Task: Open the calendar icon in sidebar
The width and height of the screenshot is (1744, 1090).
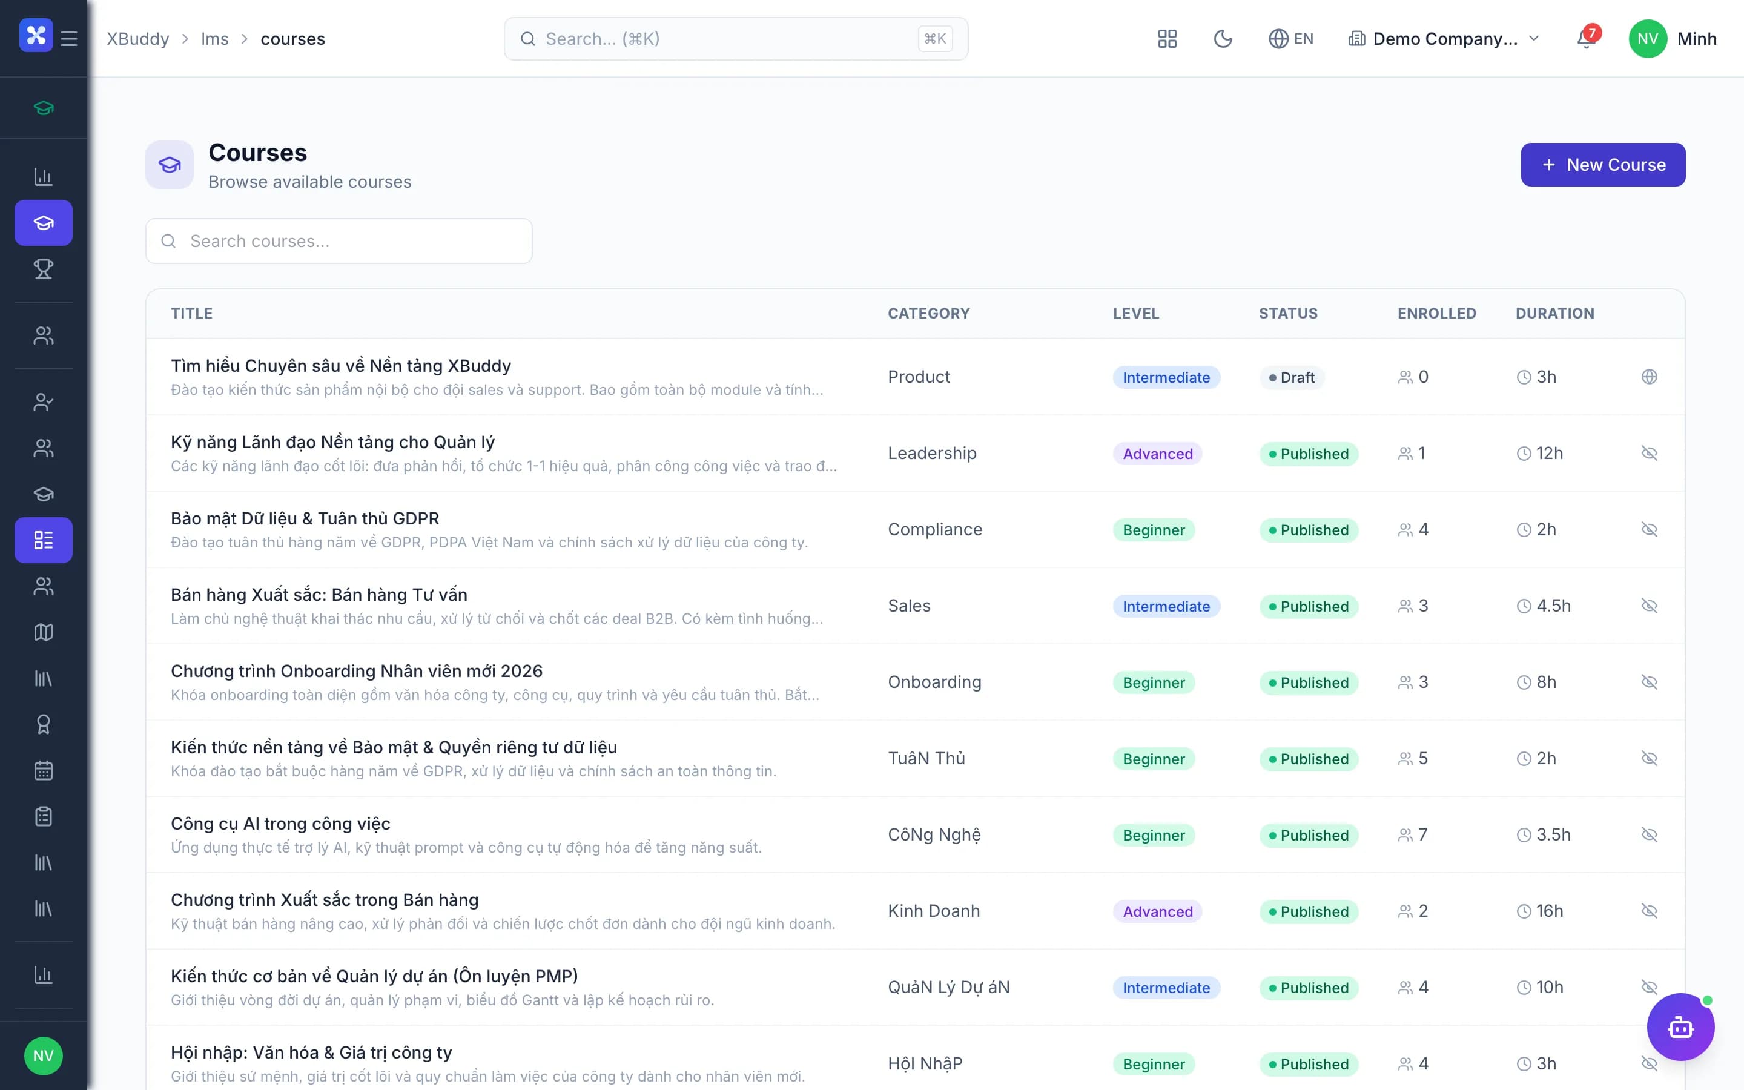Action: click(43, 771)
